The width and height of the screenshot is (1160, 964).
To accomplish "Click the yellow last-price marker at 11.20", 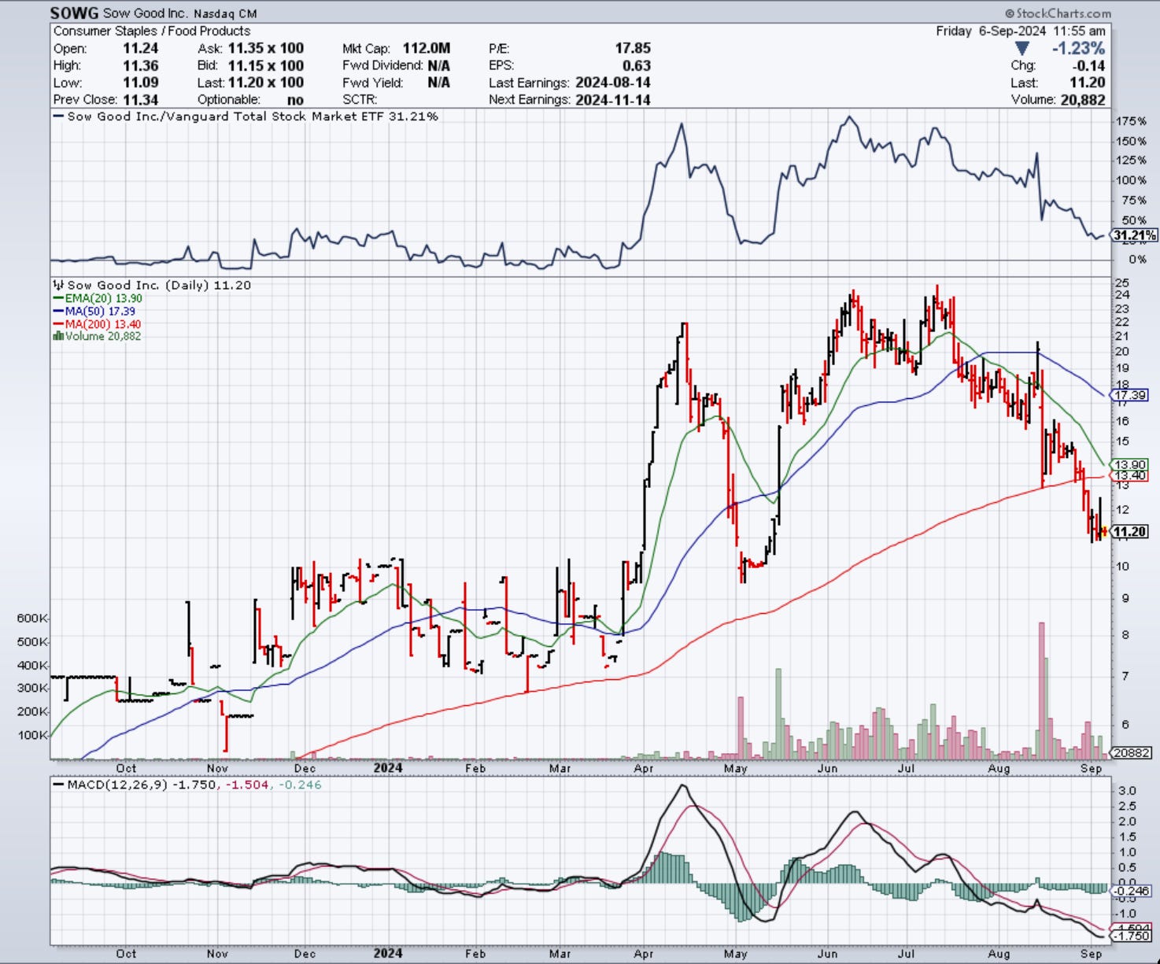I will tap(1104, 532).
